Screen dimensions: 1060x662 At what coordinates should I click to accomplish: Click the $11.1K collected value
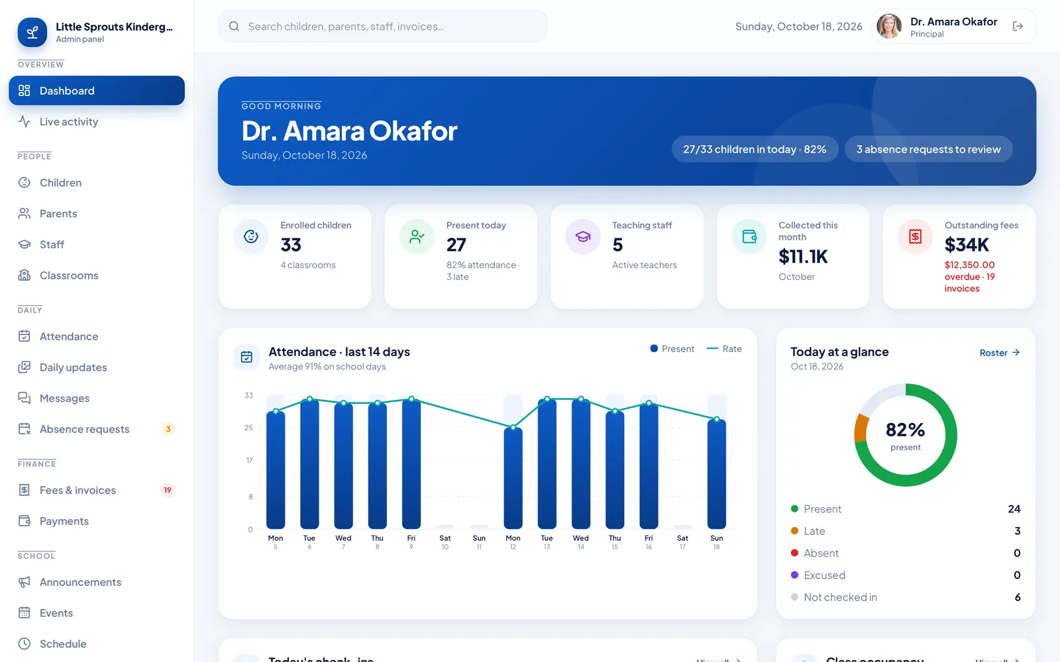pos(804,257)
